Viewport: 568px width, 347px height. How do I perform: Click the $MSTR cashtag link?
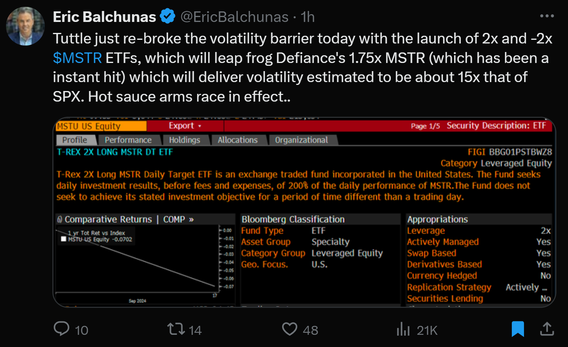point(77,58)
